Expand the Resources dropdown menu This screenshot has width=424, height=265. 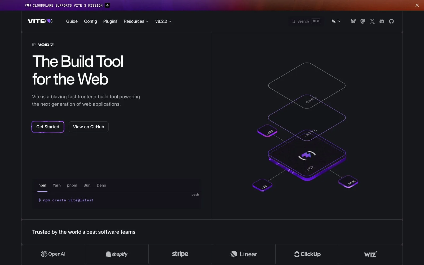click(x=136, y=21)
